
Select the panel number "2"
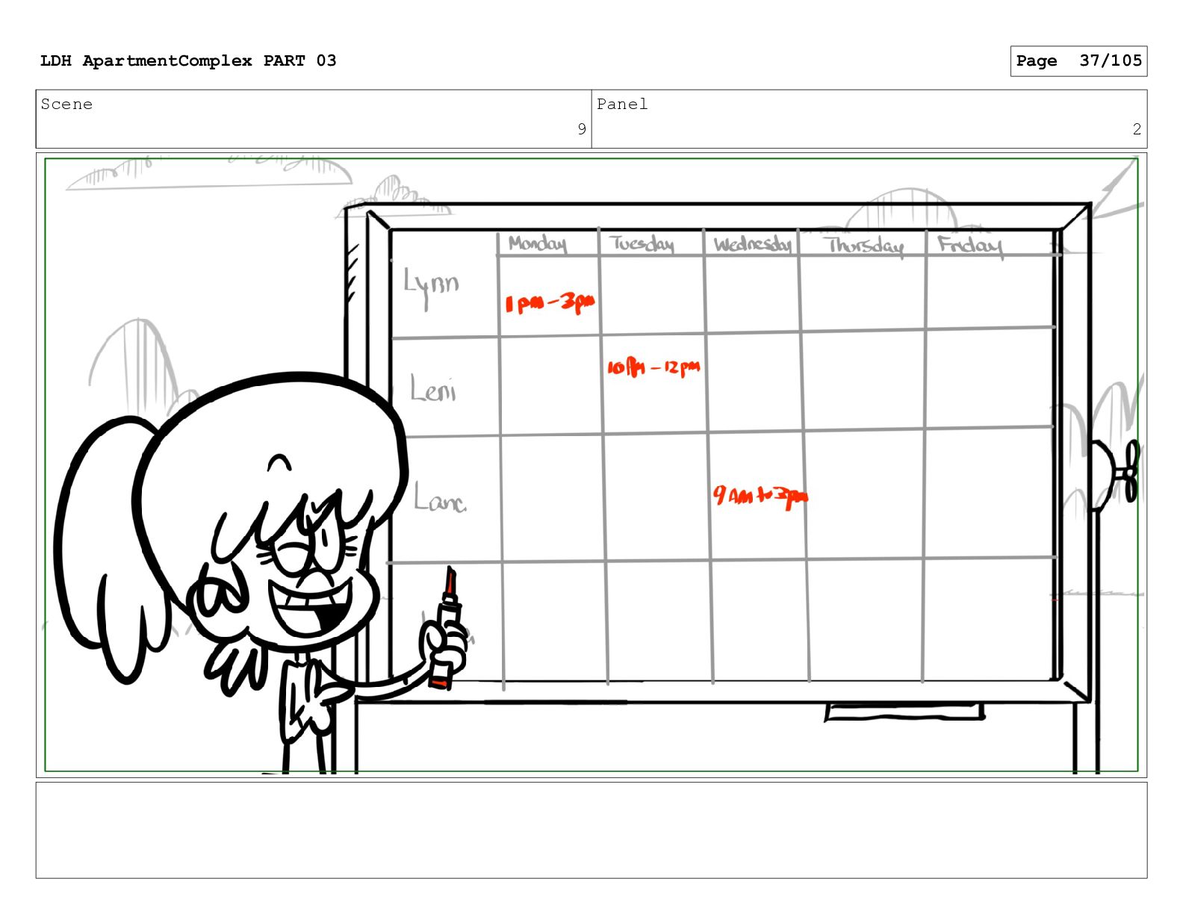point(1137,129)
